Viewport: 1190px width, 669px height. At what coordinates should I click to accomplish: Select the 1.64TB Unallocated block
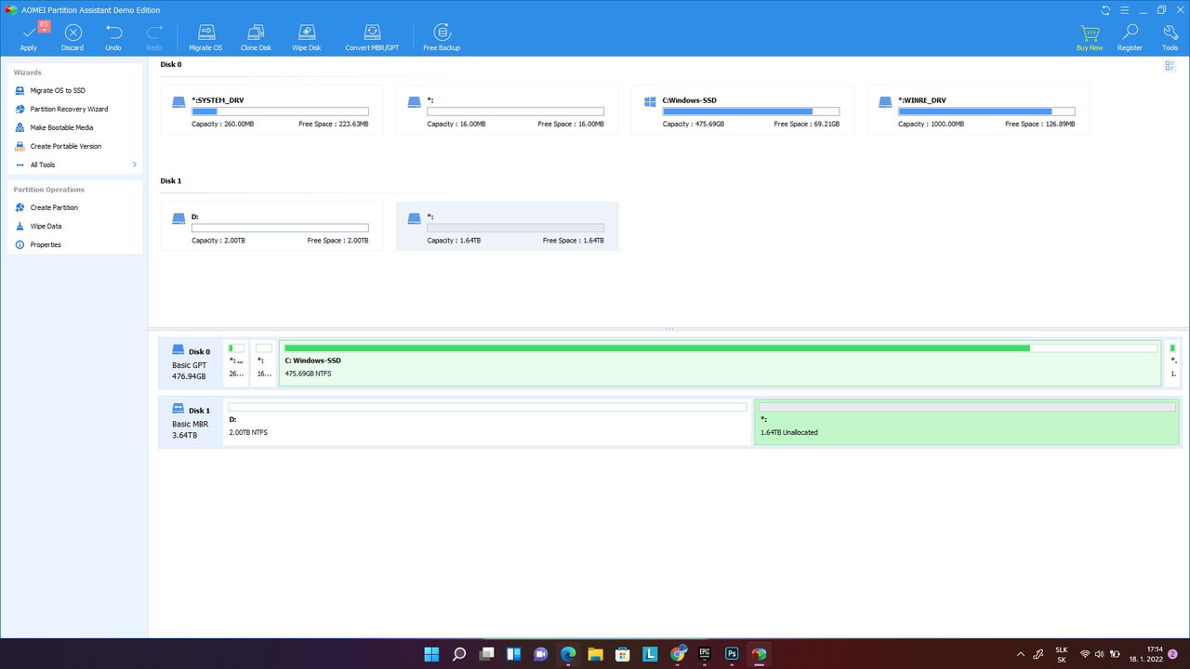967,422
